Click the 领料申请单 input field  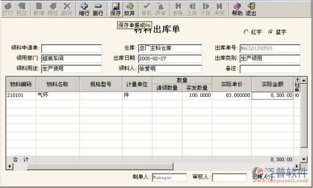click(71, 48)
